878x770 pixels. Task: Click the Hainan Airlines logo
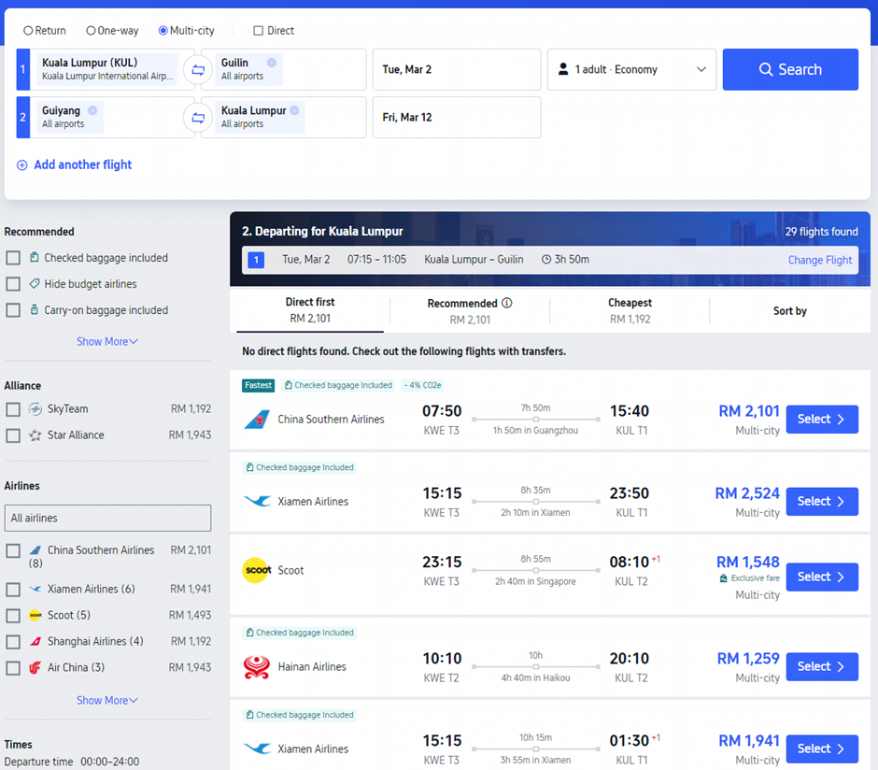click(x=257, y=667)
